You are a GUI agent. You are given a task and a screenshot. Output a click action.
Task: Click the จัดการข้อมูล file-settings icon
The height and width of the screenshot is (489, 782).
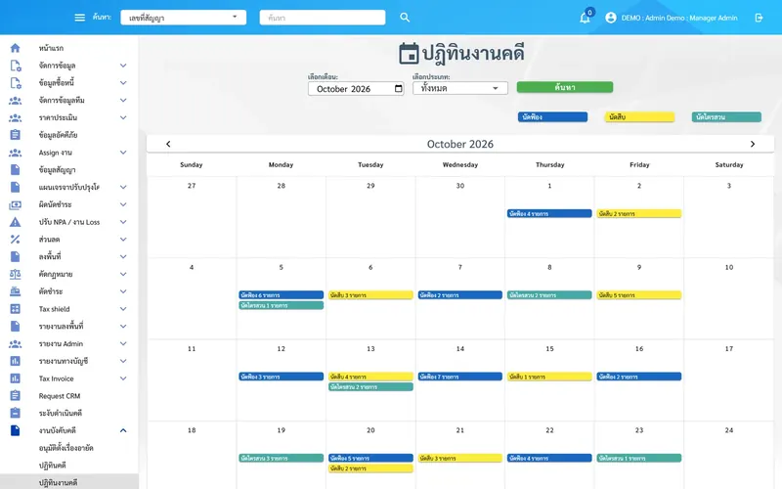point(16,66)
